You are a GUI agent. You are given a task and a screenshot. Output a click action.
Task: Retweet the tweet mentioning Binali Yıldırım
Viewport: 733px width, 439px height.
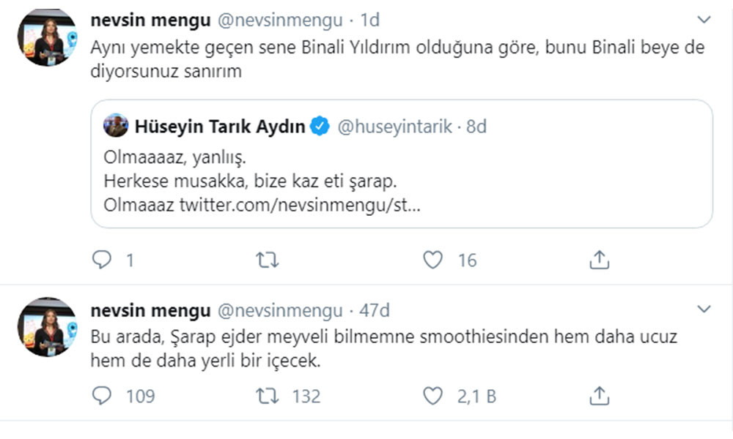(x=267, y=259)
